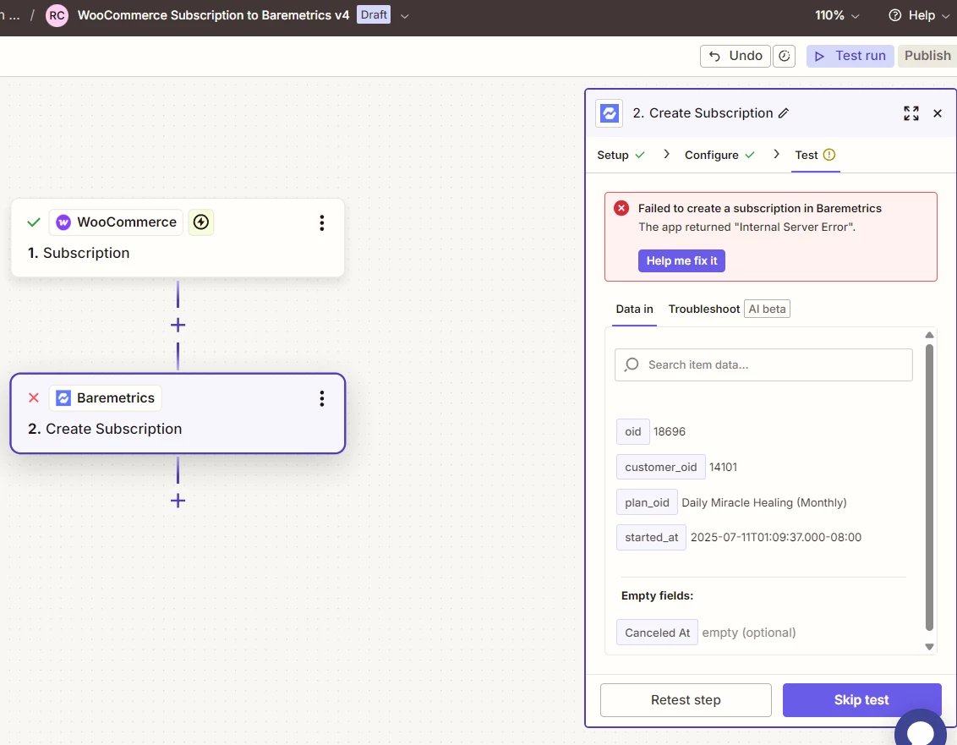Click the Canceled At empty field label
Screen dimensions: 957x745
[658, 633]
